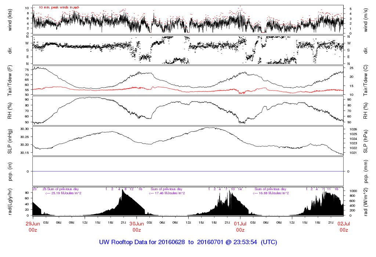This screenshot has width=376, height=257.
Task: Select the SLP (hPa) axis label
Action: [366, 141]
